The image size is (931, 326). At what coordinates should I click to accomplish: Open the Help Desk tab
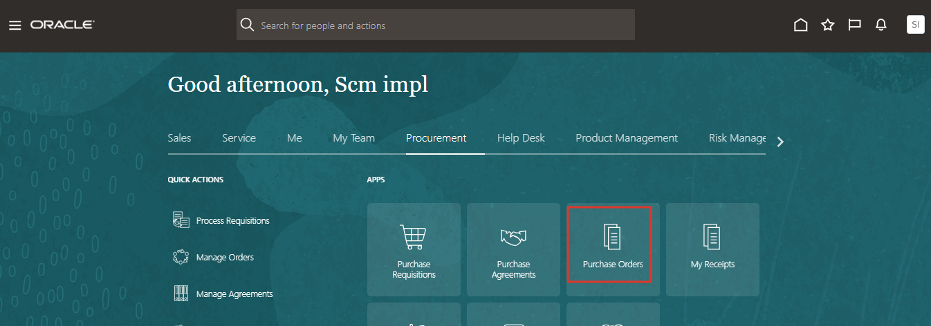(x=521, y=138)
